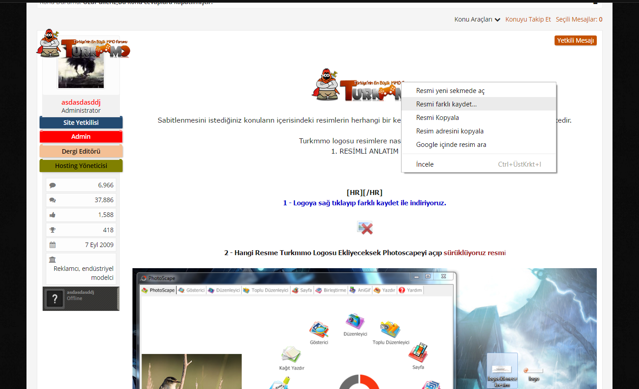Click the logo desktop file icon
639x389 pixels.
click(x=533, y=373)
